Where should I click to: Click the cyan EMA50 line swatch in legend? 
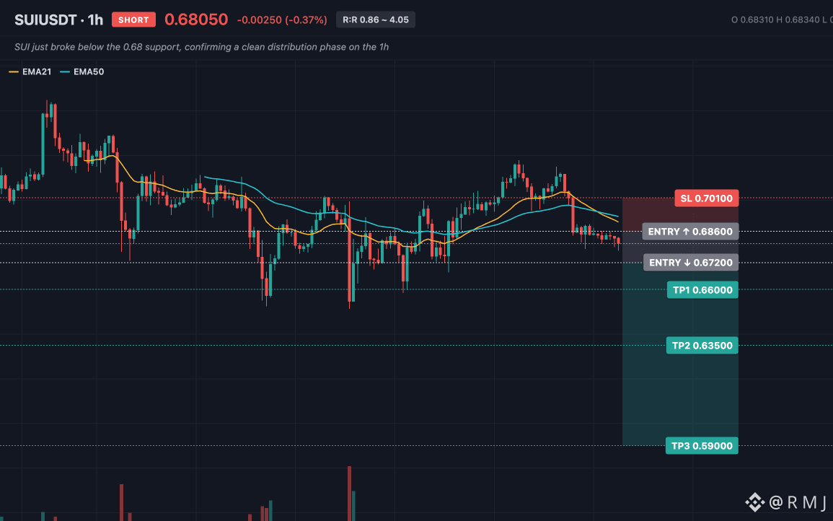pyautogui.click(x=65, y=71)
